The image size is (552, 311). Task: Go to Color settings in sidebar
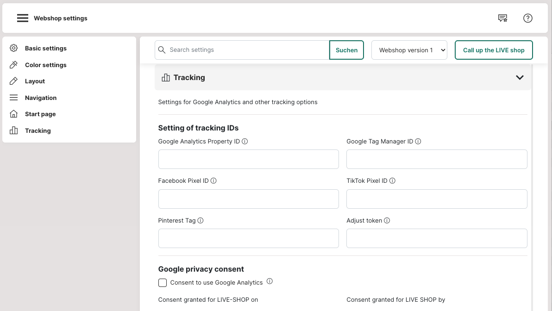[45, 65]
